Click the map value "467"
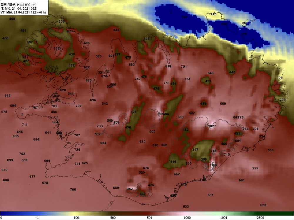Viewport: 294px width, 220px height. tap(143, 194)
